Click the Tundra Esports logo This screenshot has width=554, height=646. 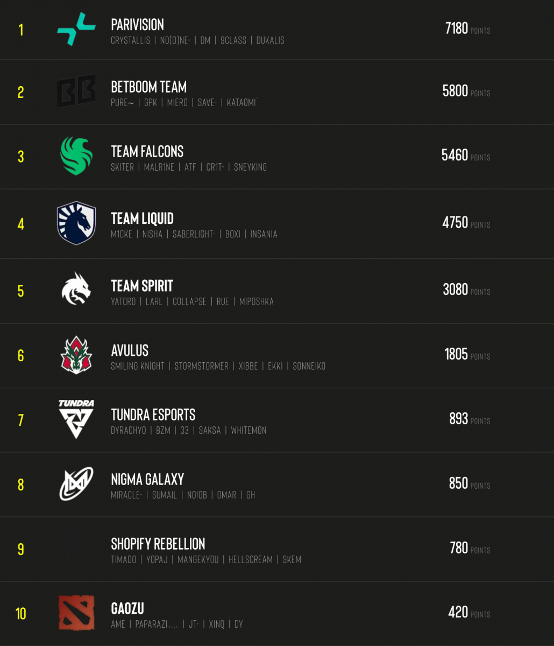[76, 419]
